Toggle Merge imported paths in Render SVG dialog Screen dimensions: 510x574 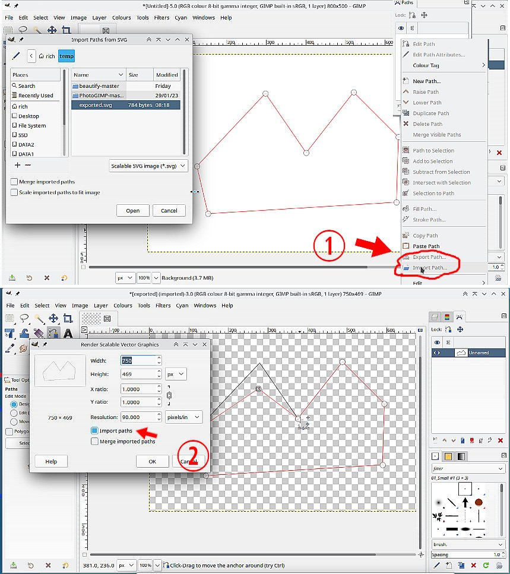coord(94,441)
